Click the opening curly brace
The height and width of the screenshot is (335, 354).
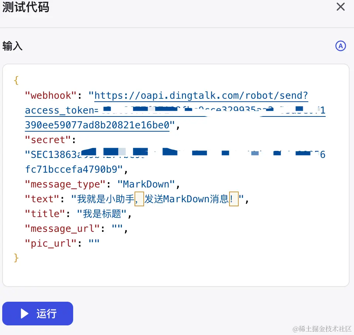[16, 80]
